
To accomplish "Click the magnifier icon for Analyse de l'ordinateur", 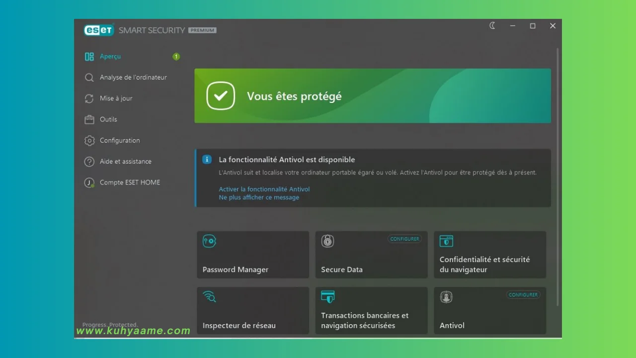I will point(89,78).
